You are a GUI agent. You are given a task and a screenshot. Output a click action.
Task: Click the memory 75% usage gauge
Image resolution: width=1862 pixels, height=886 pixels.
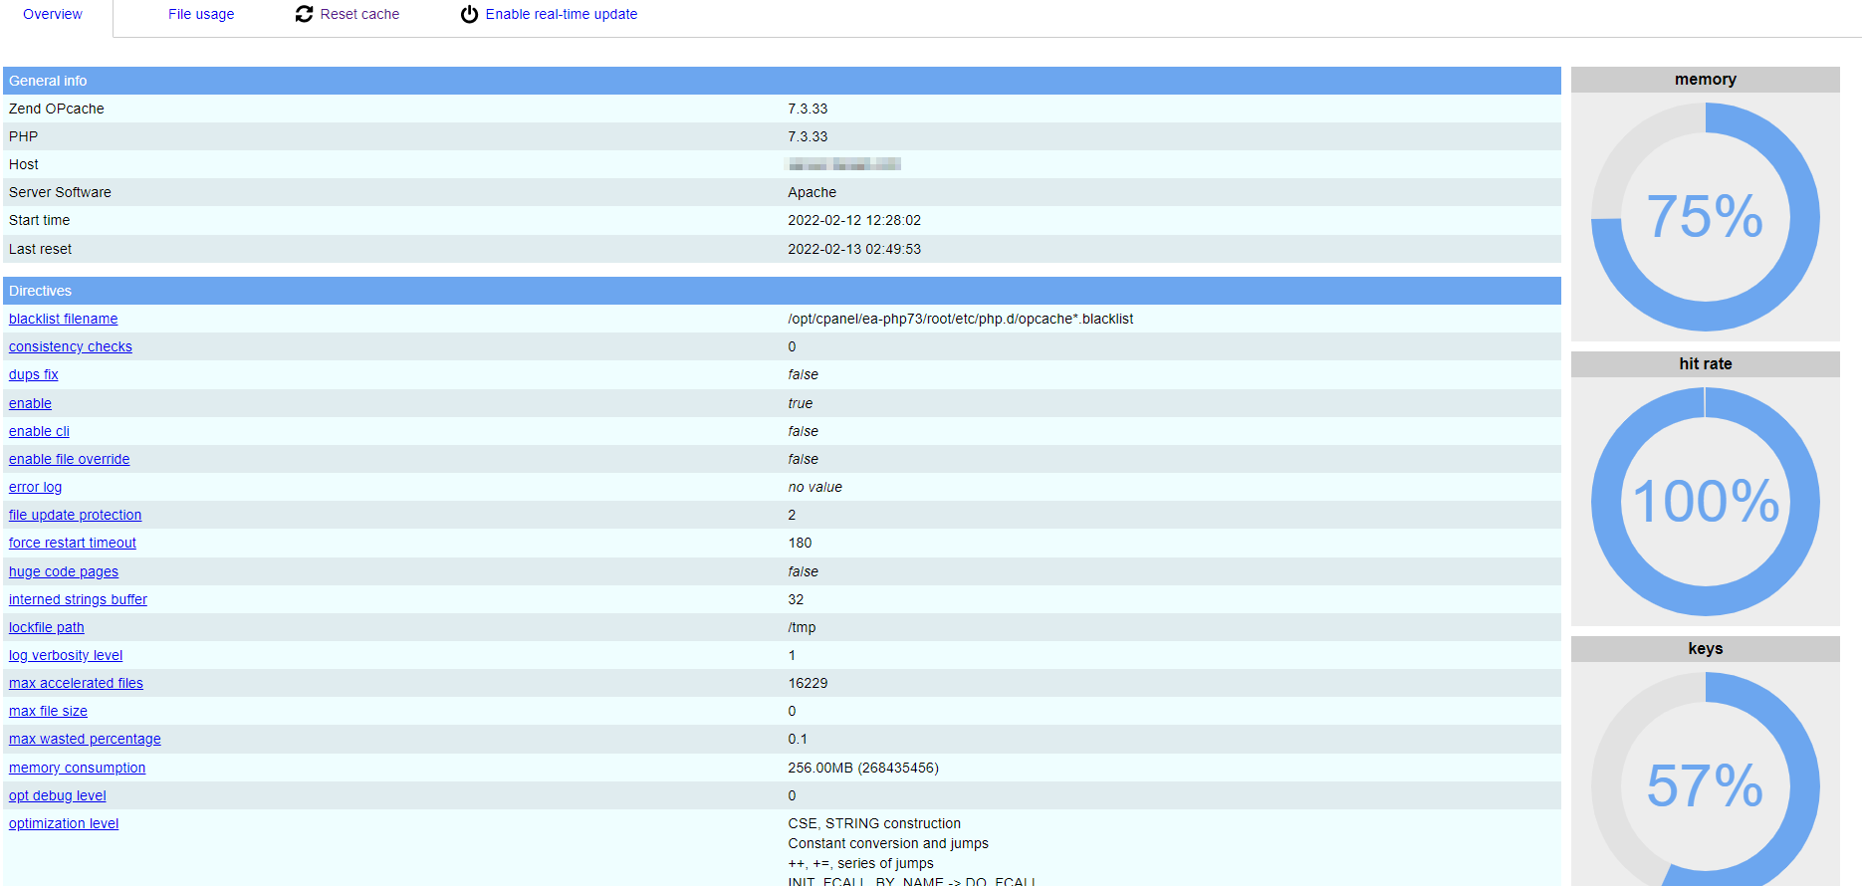tap(1706, 217)
